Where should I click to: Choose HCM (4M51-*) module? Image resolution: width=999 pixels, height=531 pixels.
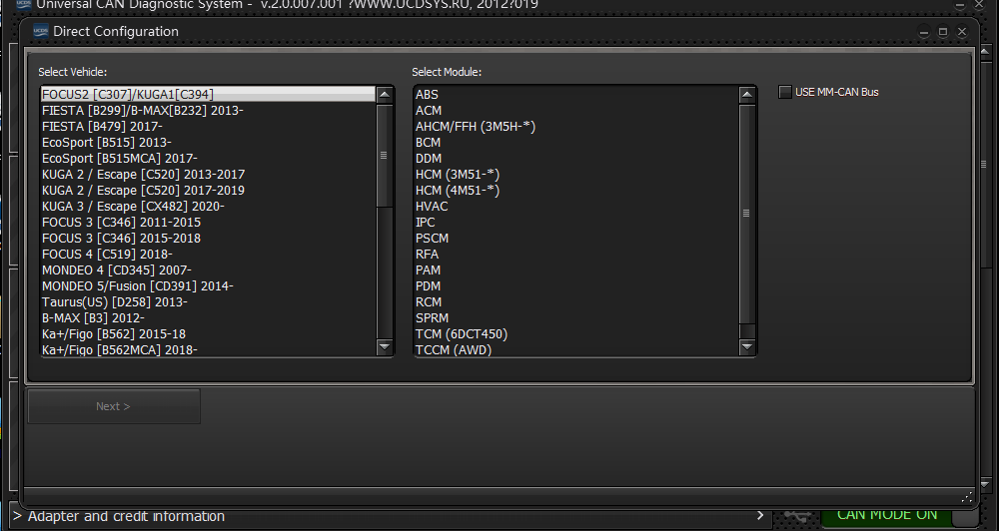(576, 190)
